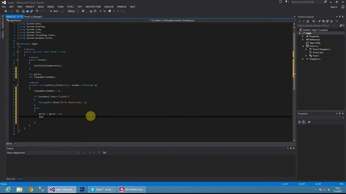Expand the Program.cs node

pos(303,59)
